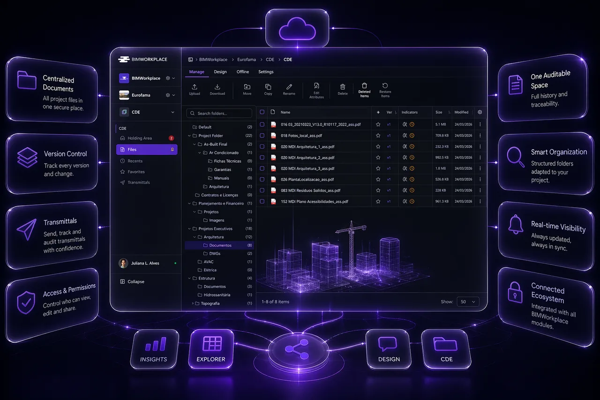Image resolution: width=600 pixels, height=400 pixels.
Task: Toggle the select-all checkbox in table header
Action: (262, 112)
